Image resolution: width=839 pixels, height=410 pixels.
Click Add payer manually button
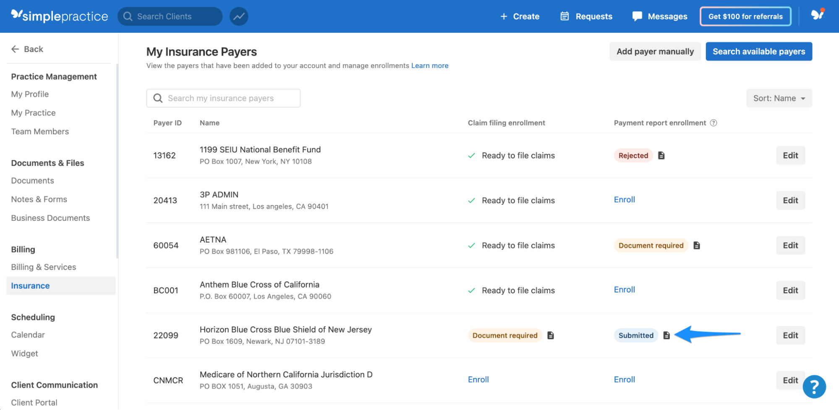point(655,51)
